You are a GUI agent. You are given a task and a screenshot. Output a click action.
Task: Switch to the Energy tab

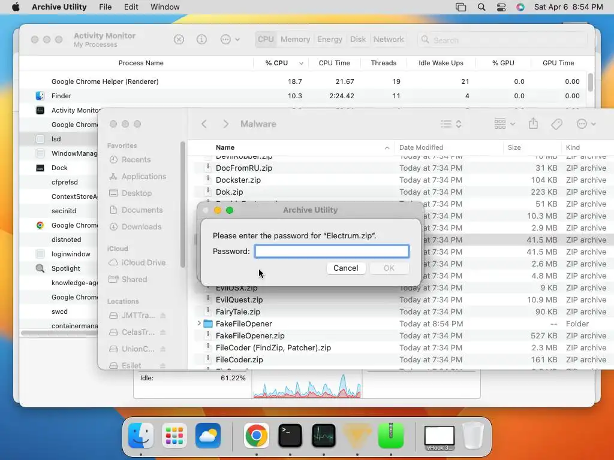pos(329,40)
